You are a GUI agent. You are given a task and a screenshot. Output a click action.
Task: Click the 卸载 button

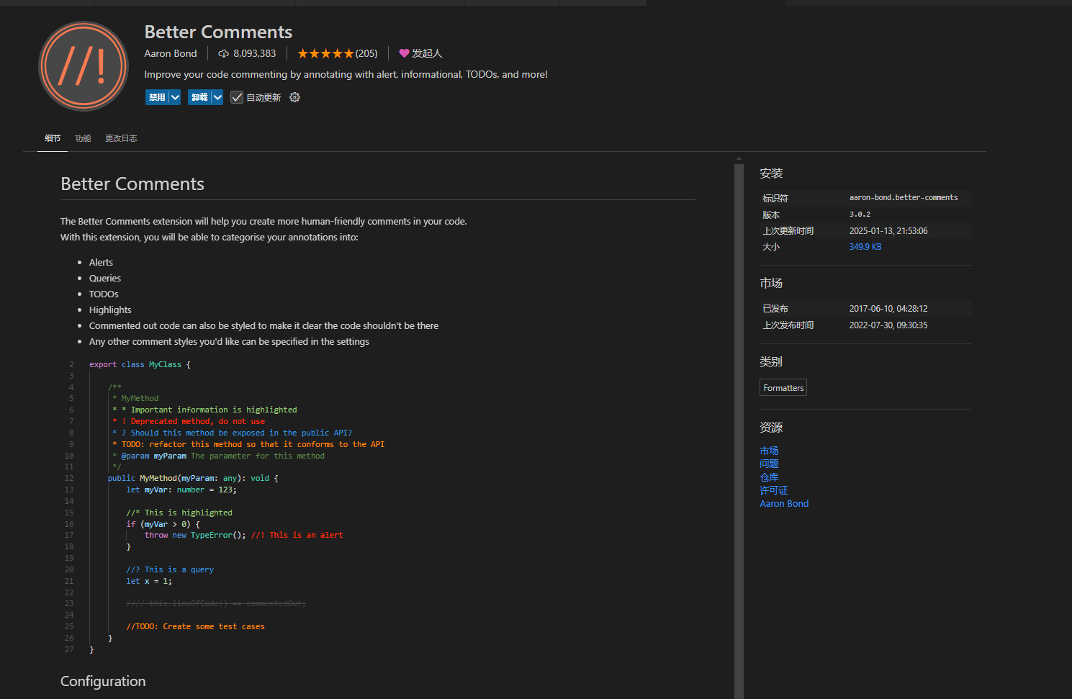point(199,97)
